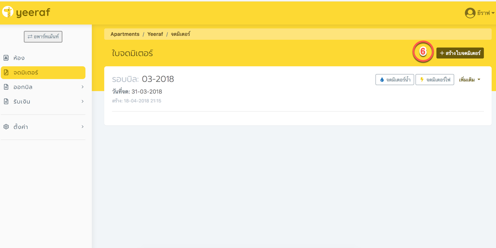This screenshot has height=248, width=496.
Task: Click the ใบจดมิเตอร์ page heading
Action: point(133,53)
